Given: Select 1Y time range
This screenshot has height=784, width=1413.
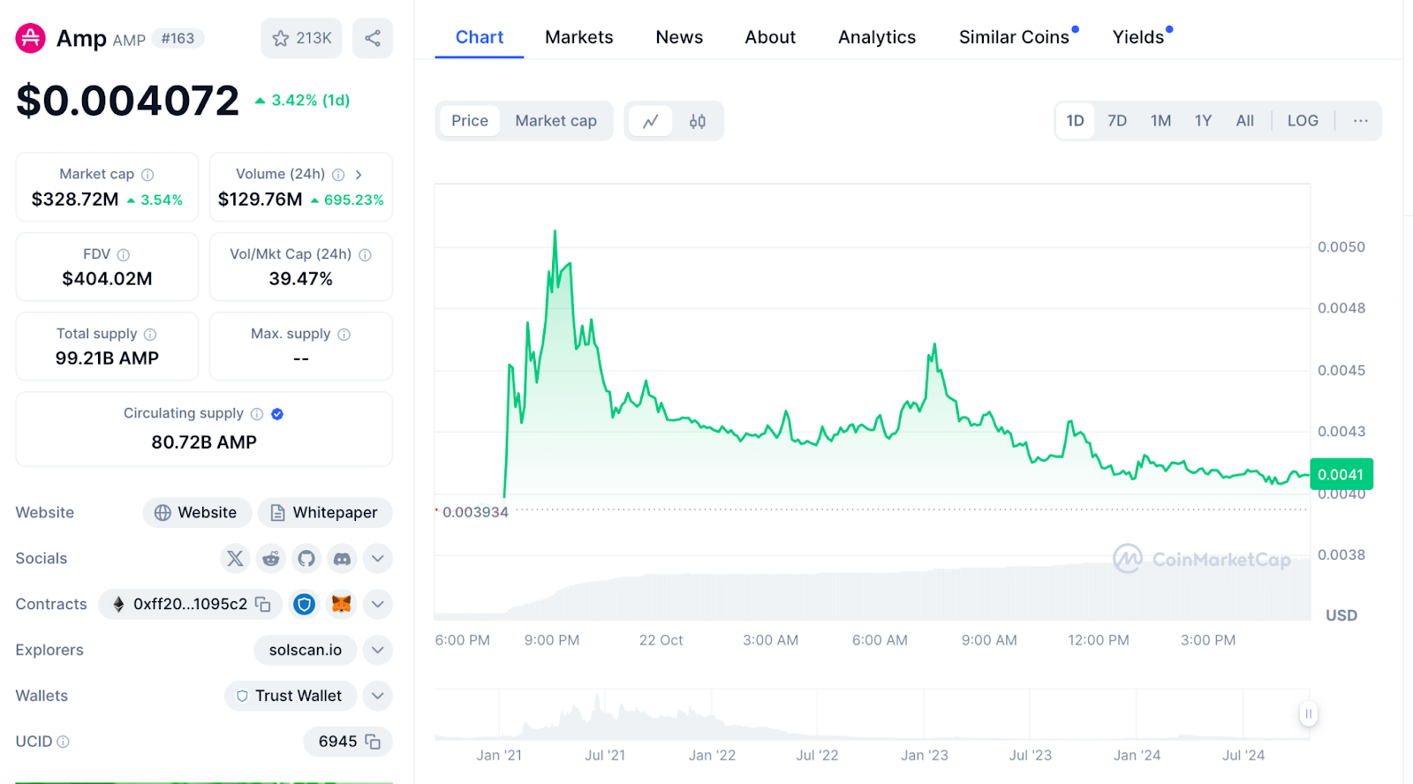Looking at the screenshot, I should click(1203, 121).
